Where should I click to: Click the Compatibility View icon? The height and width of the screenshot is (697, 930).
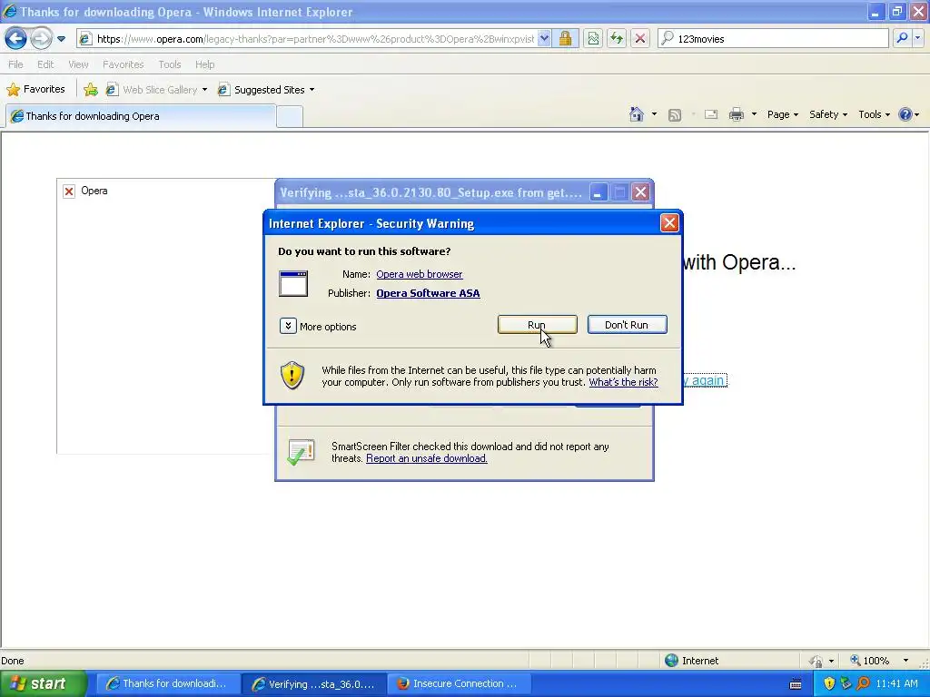pyautogui.click(x=593, y=39)
